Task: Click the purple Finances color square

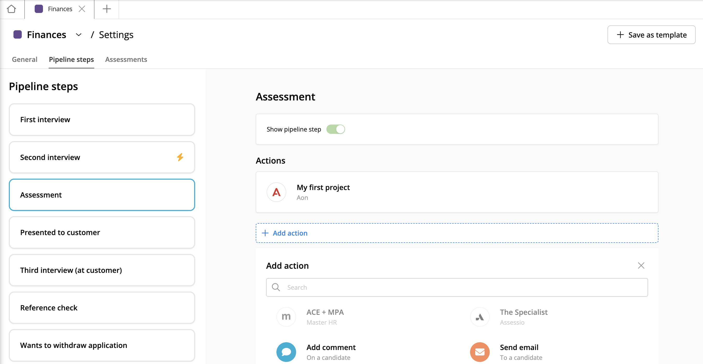Action: (17, 35)
